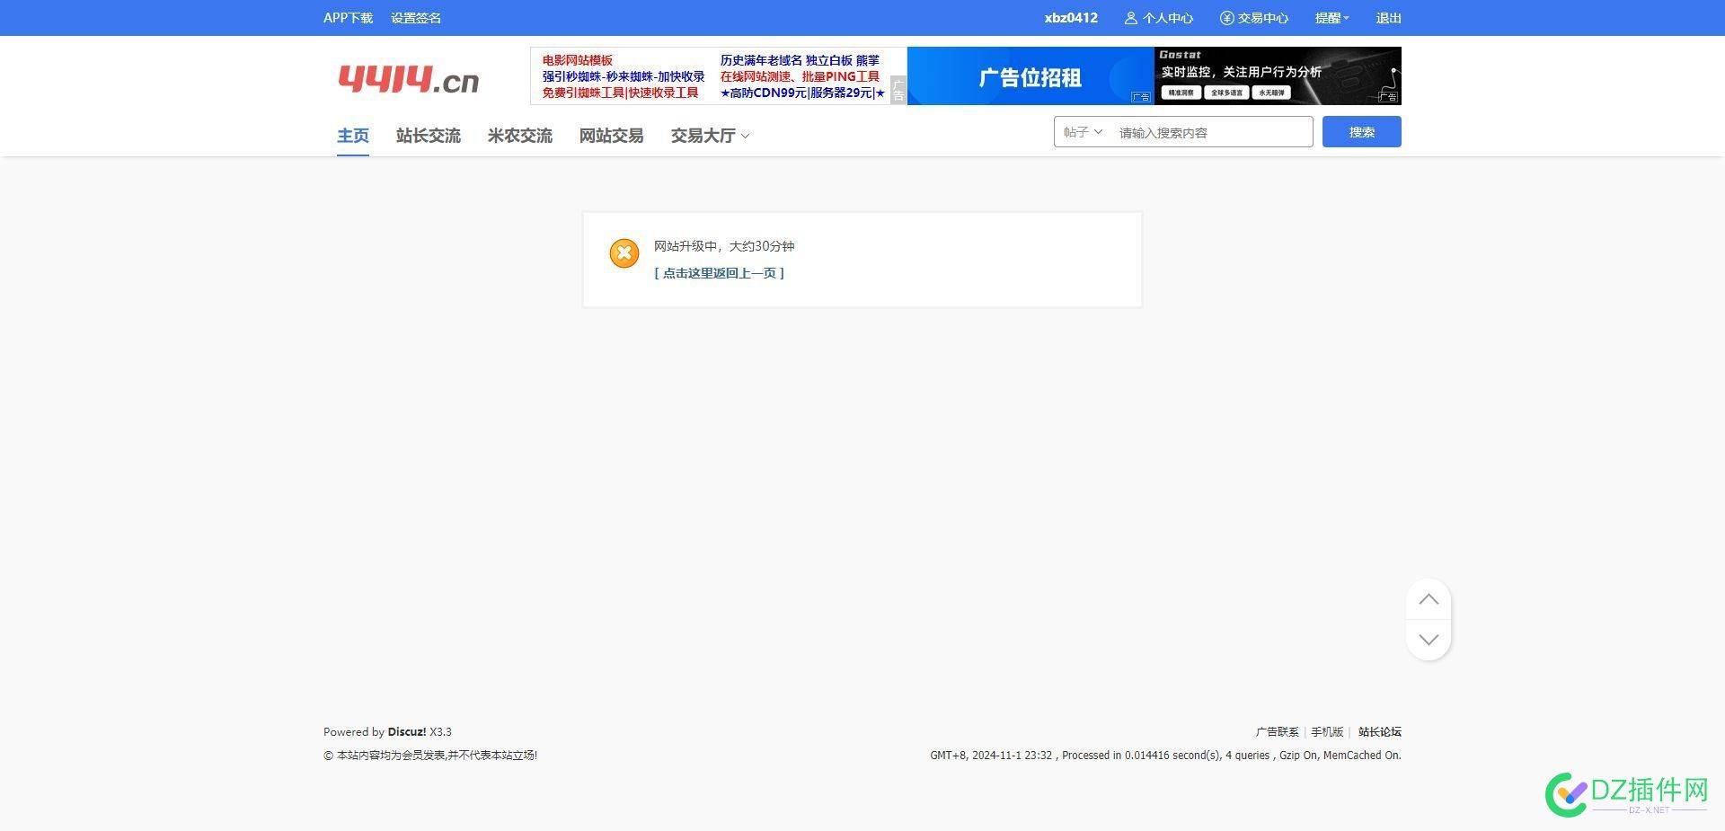Open the xbz0412 user profile
This screenshot has height=831, width=1725.
click(1071, 18)
